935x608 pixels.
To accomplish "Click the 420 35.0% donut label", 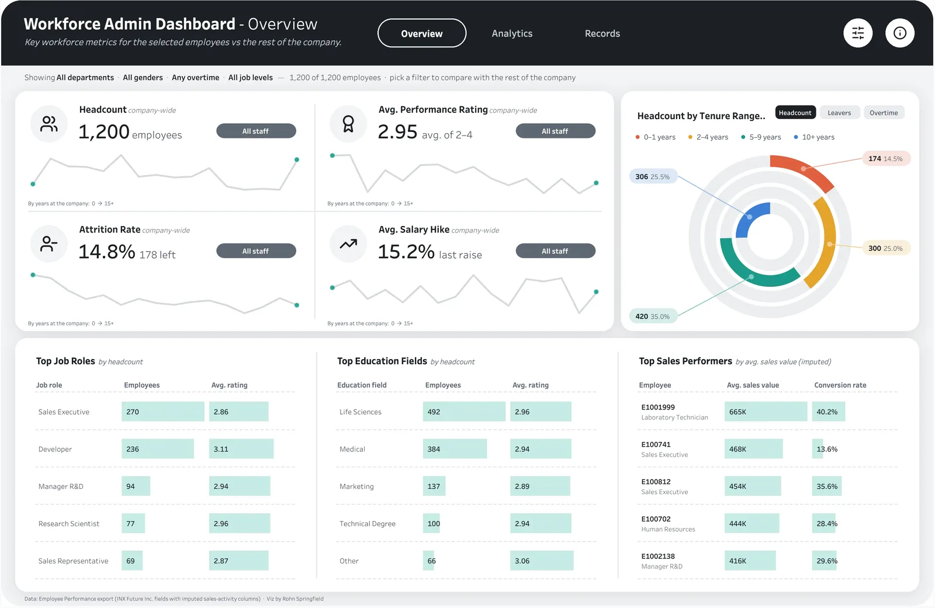I will coord(653,317).
